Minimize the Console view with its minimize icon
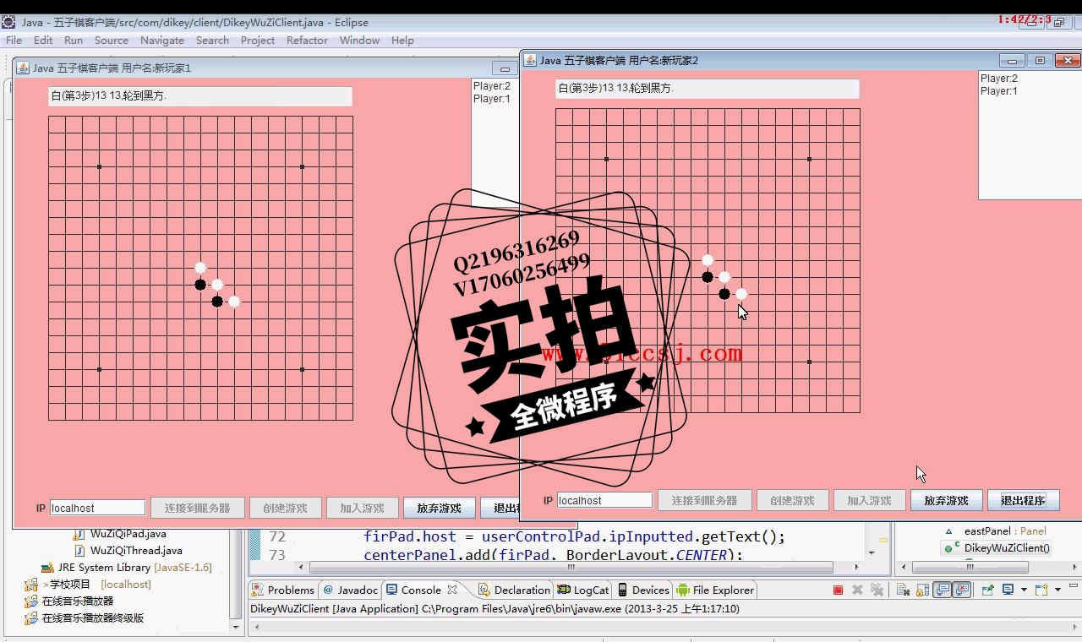The image size is (1082, 642). [1074, 585]
